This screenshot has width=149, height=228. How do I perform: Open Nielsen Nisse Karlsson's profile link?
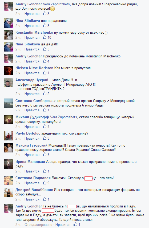[x=34, y=68]
